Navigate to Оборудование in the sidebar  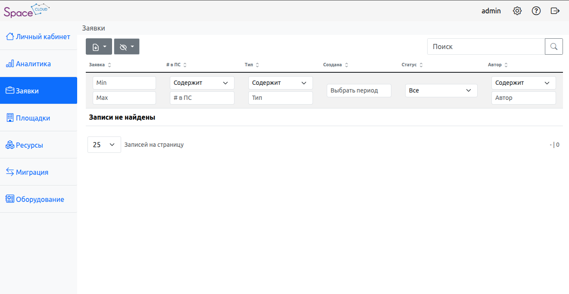(40, 199)
